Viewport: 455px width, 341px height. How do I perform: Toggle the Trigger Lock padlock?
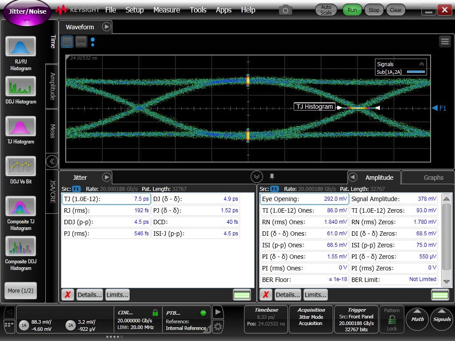(391, 319)
